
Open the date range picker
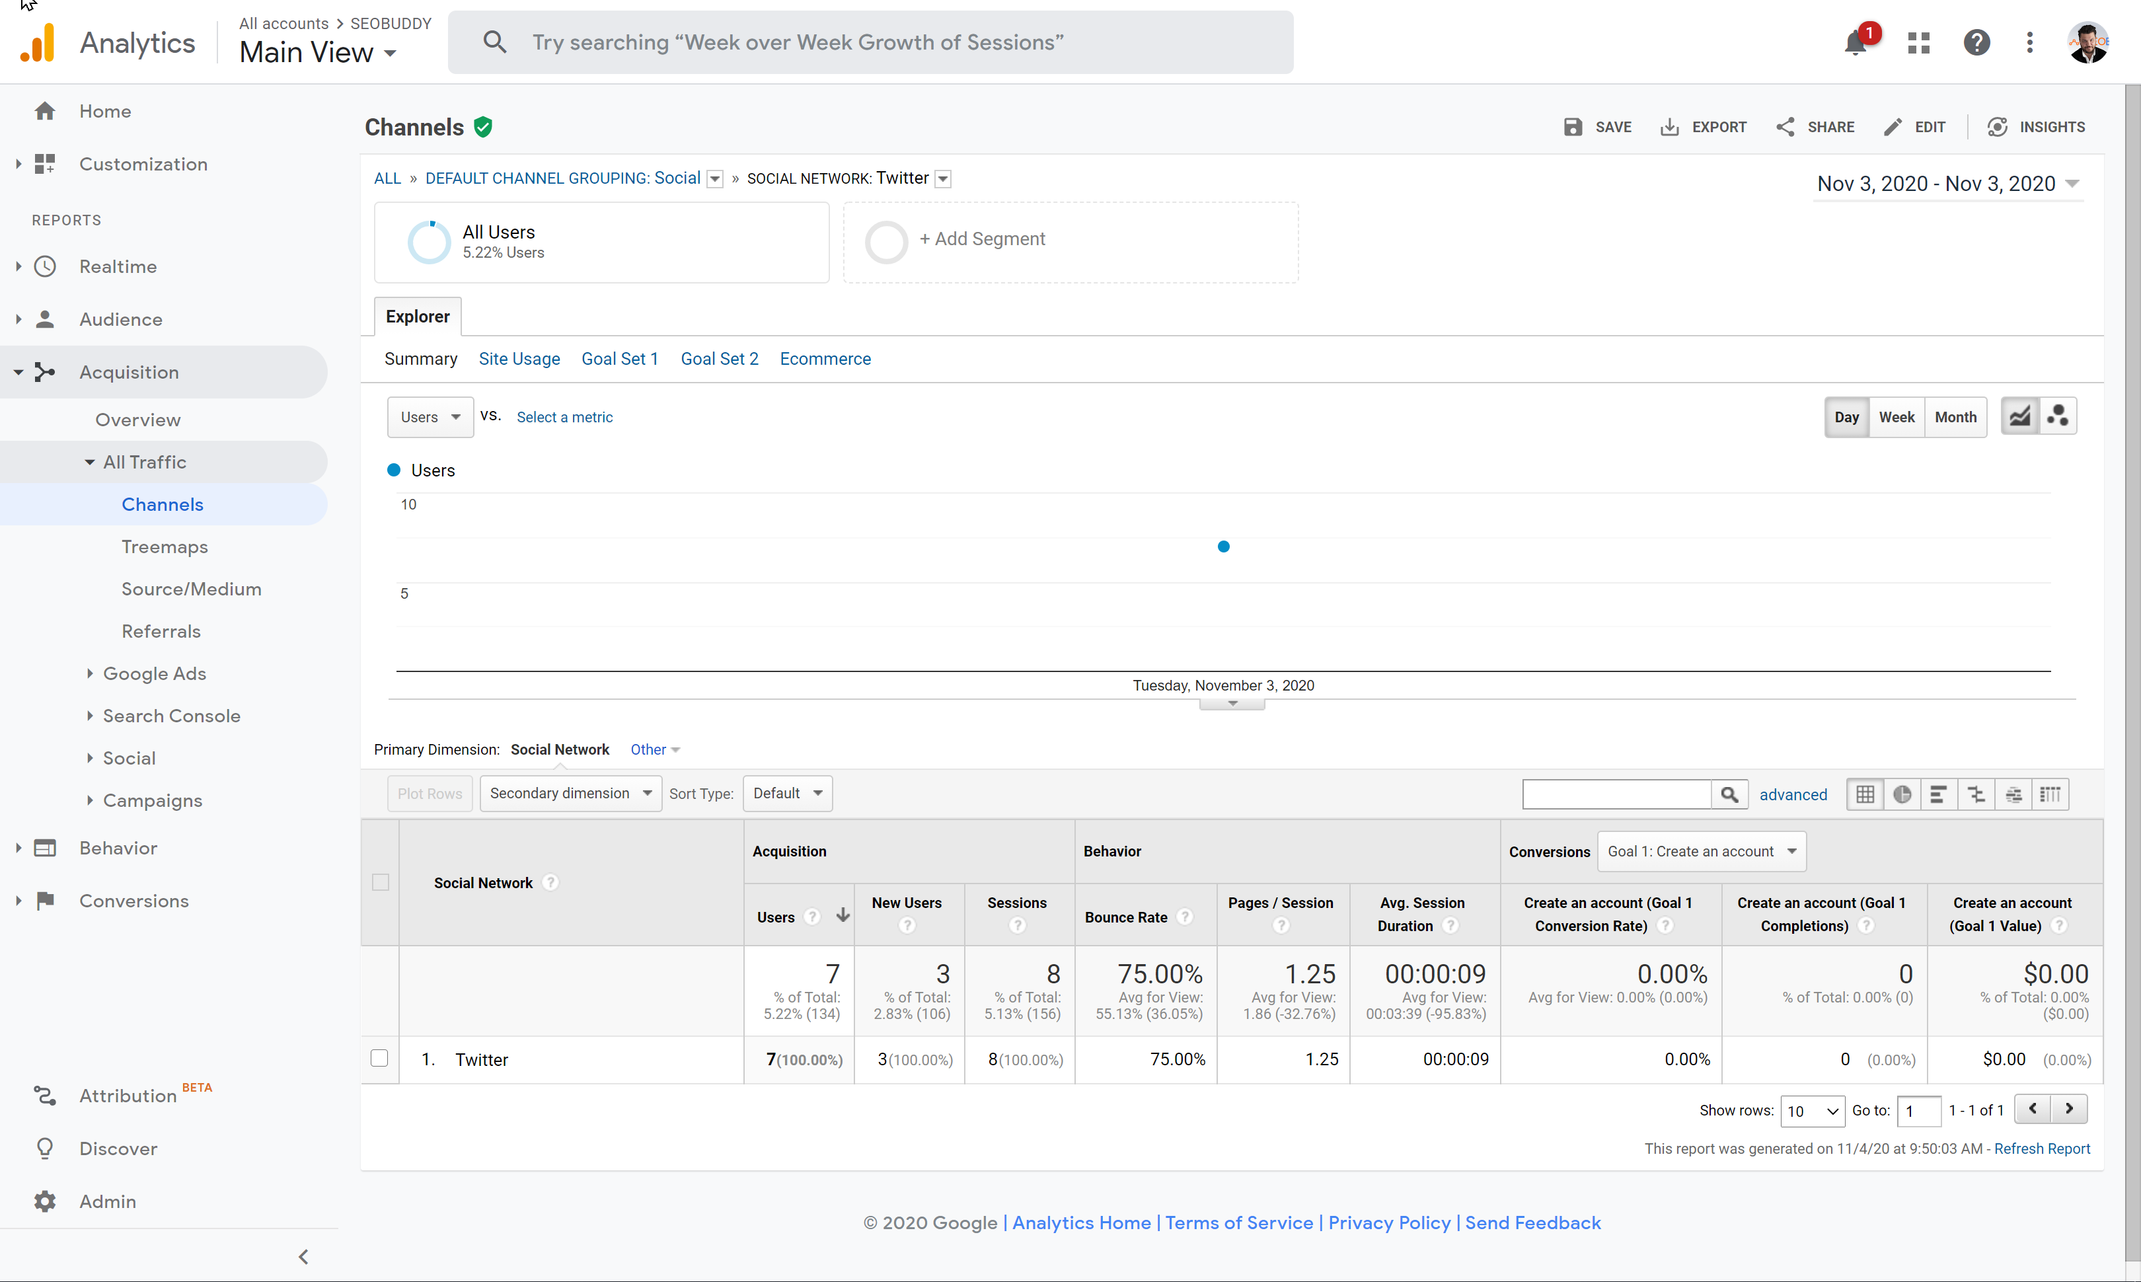[x=1949, y=183]
